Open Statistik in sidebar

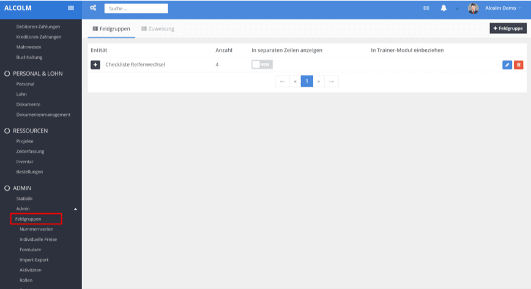click(x=24, y=199)
